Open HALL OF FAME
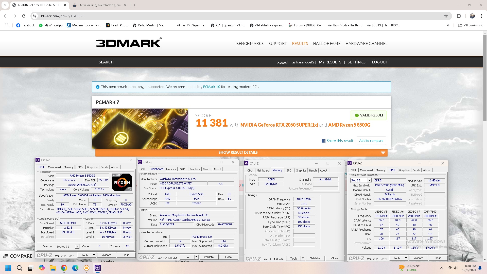 [327, 44]
